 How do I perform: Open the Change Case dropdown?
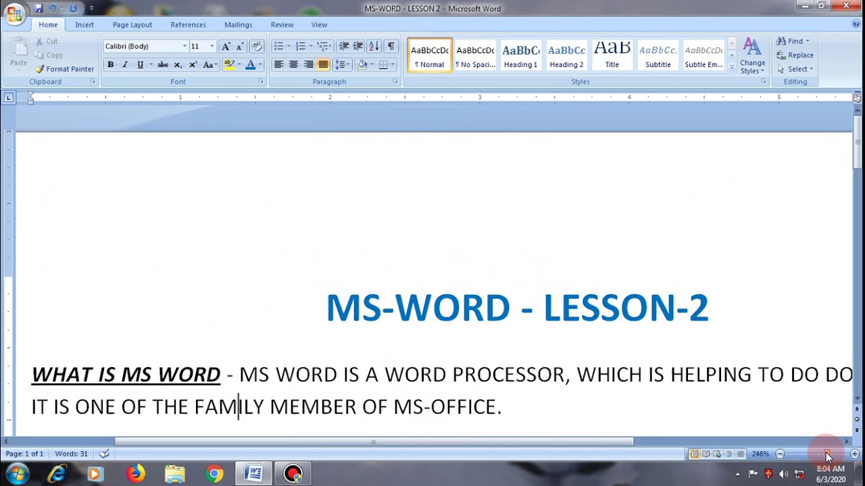[209, 65]
